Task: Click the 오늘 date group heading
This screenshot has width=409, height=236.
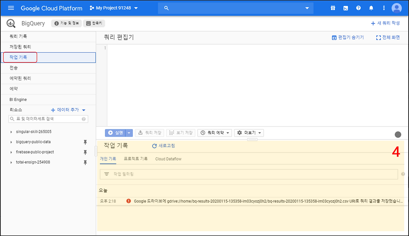Action: click(x=103, y=190)
